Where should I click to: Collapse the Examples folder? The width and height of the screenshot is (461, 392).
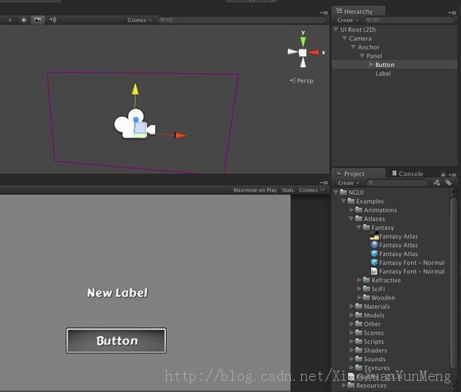pyautogui.click(x=343, y=201)
